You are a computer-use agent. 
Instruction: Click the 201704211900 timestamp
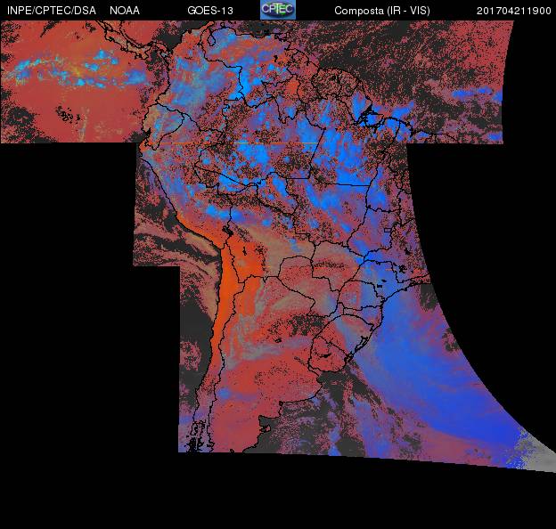point(514,11)
